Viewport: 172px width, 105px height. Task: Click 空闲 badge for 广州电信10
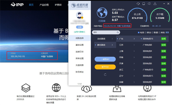(x=163, y=70)
